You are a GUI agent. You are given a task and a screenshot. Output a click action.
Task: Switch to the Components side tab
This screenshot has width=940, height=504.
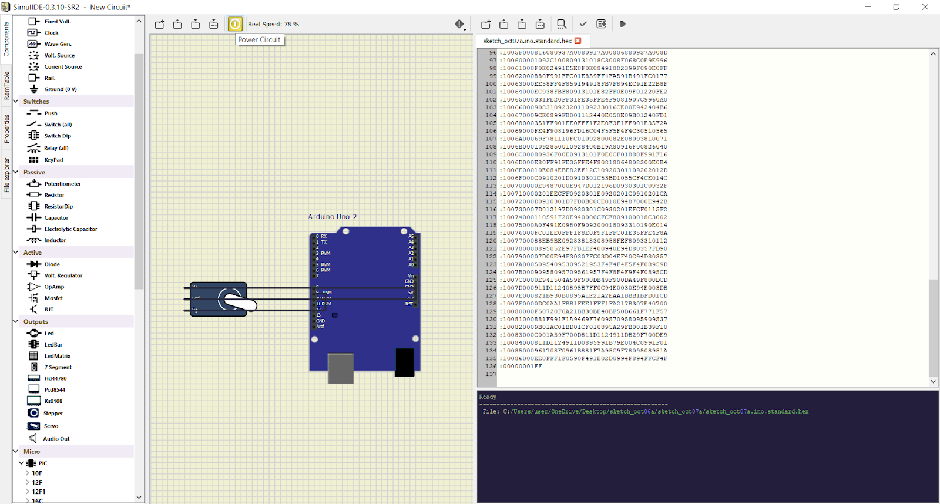pos(6,39)
